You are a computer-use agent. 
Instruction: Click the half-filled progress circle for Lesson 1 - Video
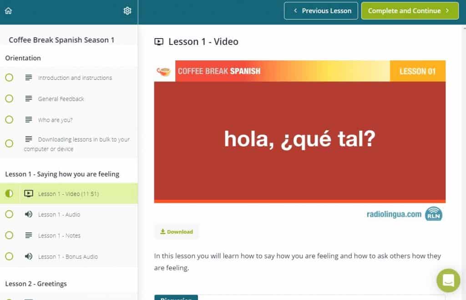9,193
